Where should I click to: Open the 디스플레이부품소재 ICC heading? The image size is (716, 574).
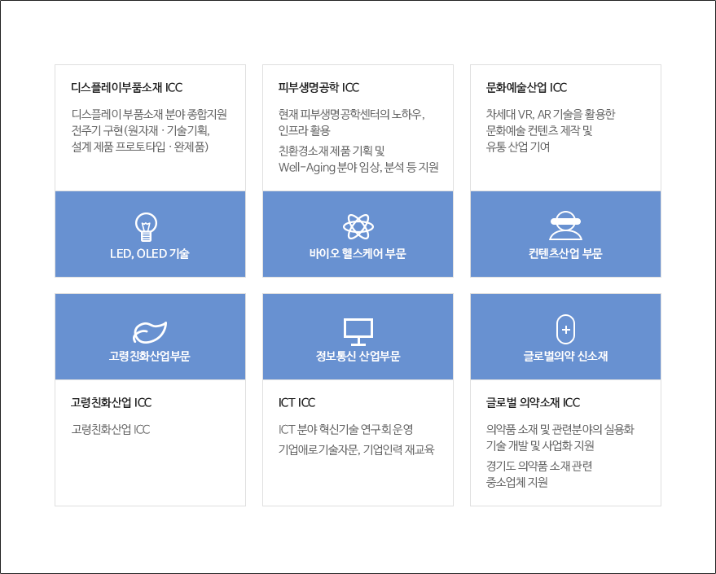126,88
